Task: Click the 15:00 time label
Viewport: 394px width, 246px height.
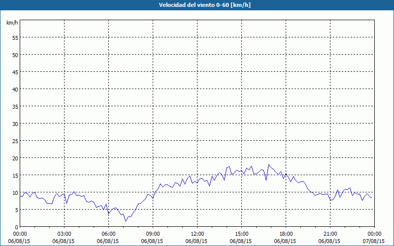Action: pos(241,234)
